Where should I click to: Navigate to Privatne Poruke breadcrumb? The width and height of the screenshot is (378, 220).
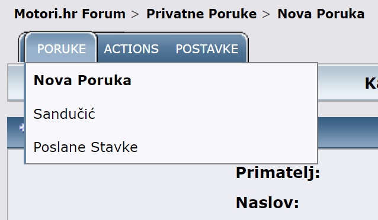tap(201, 14)
